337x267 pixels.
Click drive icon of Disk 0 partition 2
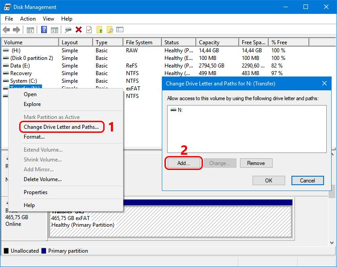[6, 58]
